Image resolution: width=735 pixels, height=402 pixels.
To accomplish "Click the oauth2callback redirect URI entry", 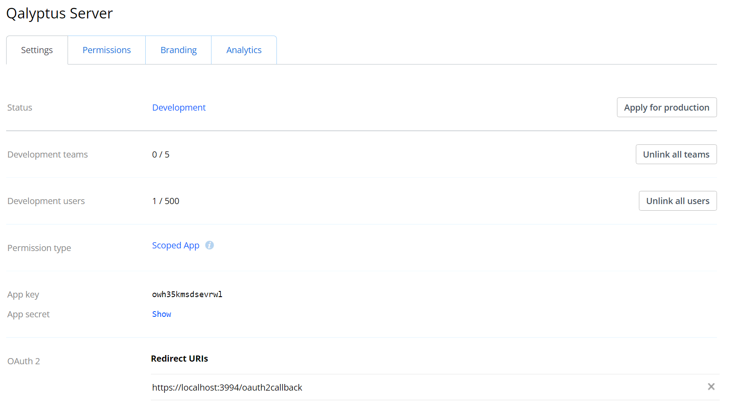I will point(227,387).
